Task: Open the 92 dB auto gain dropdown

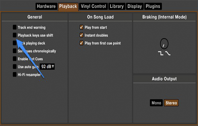Action: [x=47, y=66]
